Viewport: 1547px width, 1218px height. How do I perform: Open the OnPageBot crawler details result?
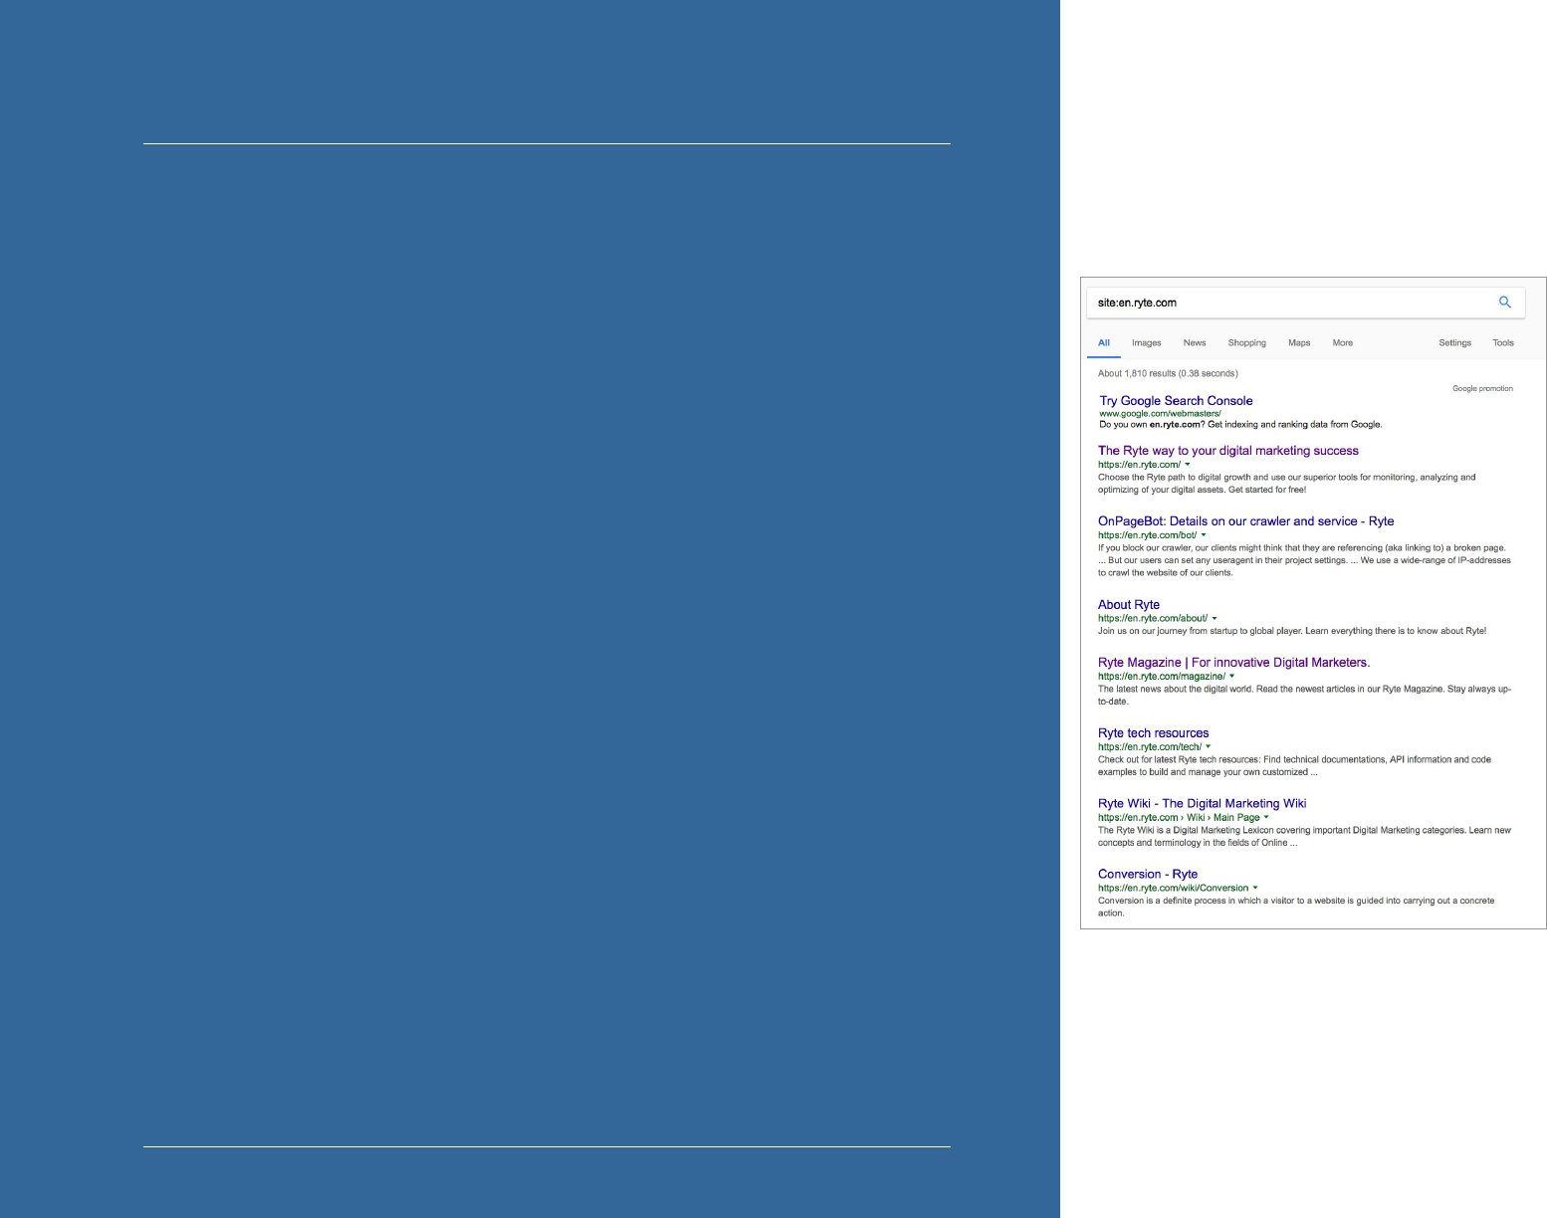point(1245,520)
